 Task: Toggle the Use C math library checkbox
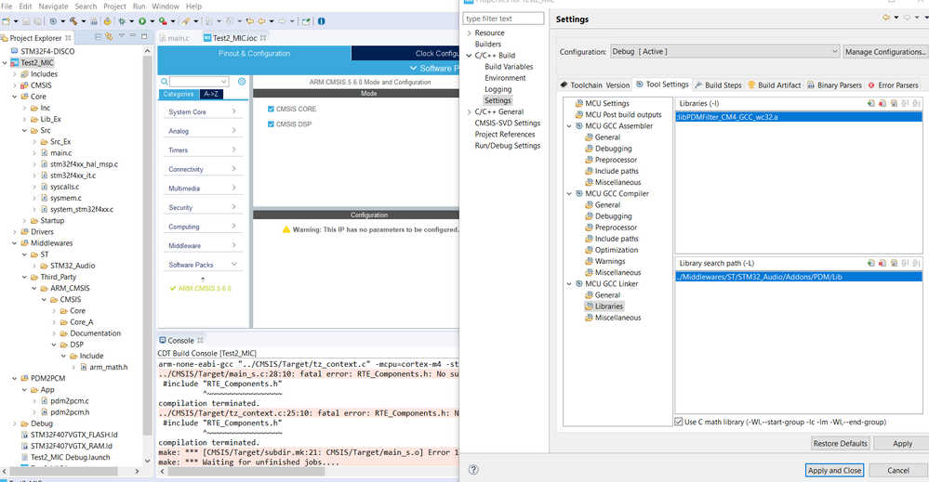(679, 422)
